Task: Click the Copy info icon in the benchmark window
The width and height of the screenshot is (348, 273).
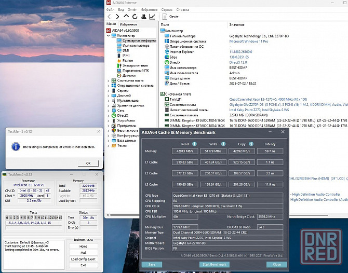Action: click(x=251, y=144)
